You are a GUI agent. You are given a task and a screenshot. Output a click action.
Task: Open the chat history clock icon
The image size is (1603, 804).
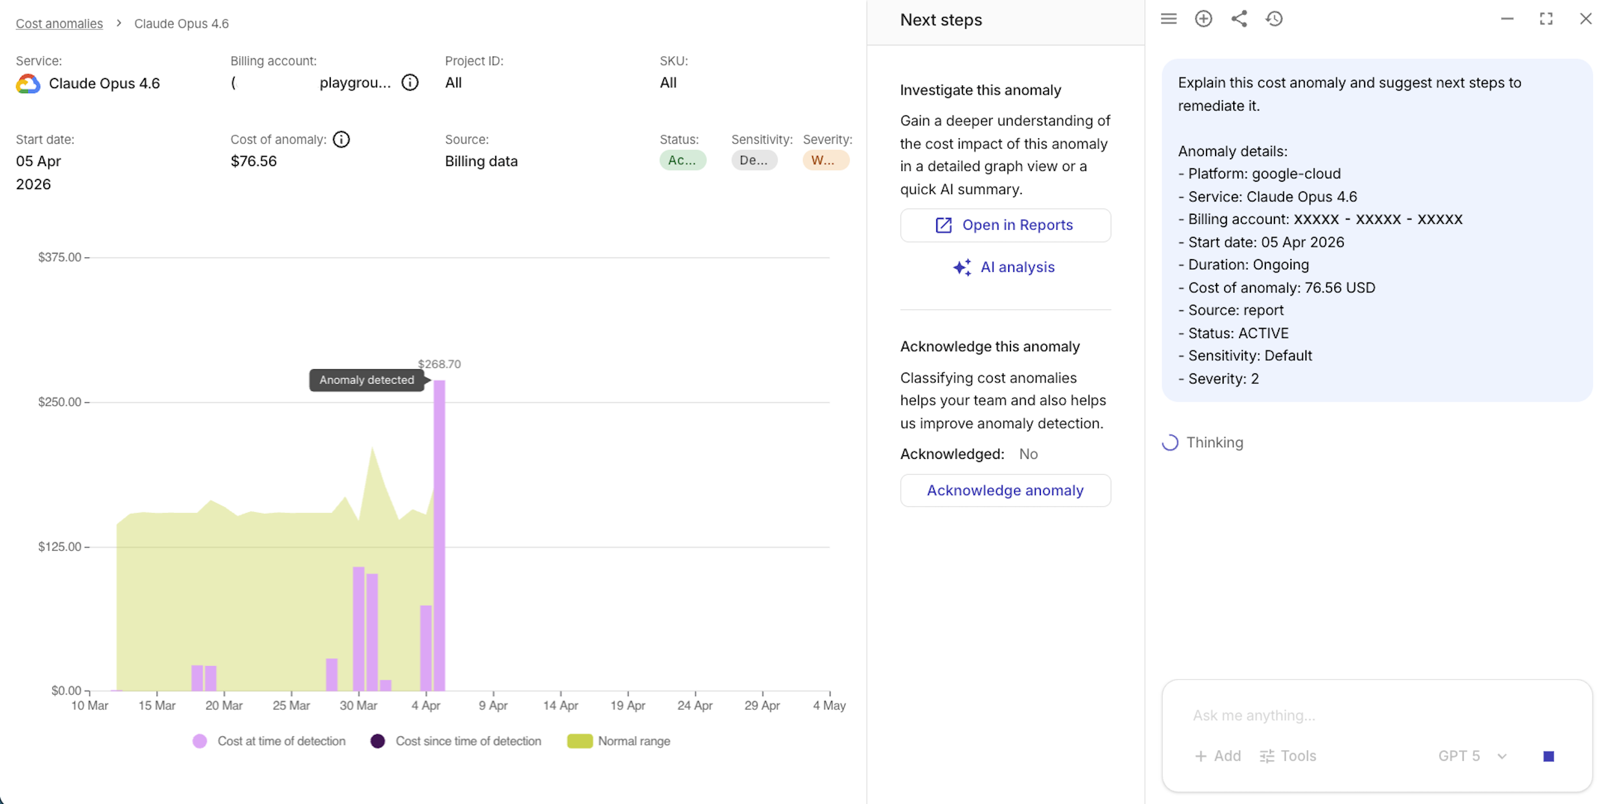[1274, 19]
